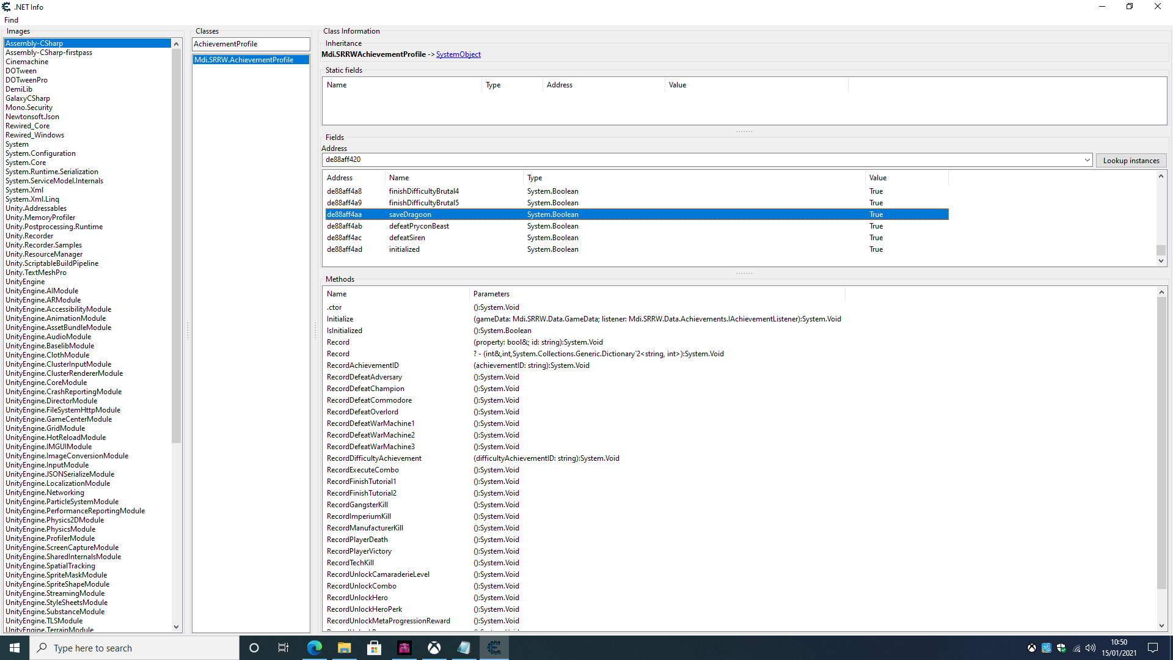Follow the SystemObject inheritance link
The width and height of the screenshot is (1173, 660).
pos(458,54)
